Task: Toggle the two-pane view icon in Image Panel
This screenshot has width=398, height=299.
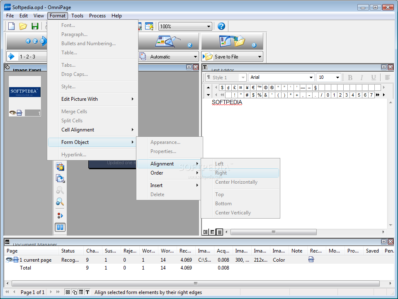Action: tap(60, 227)
